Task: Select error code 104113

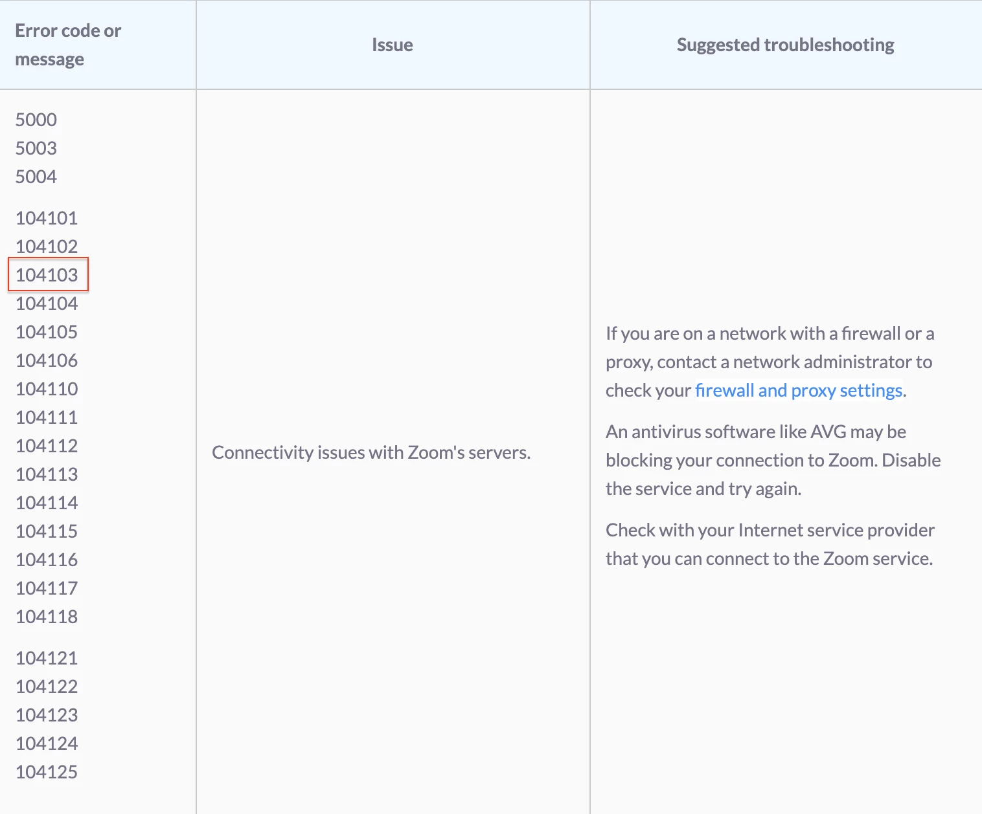Action: tap(47, 474)
